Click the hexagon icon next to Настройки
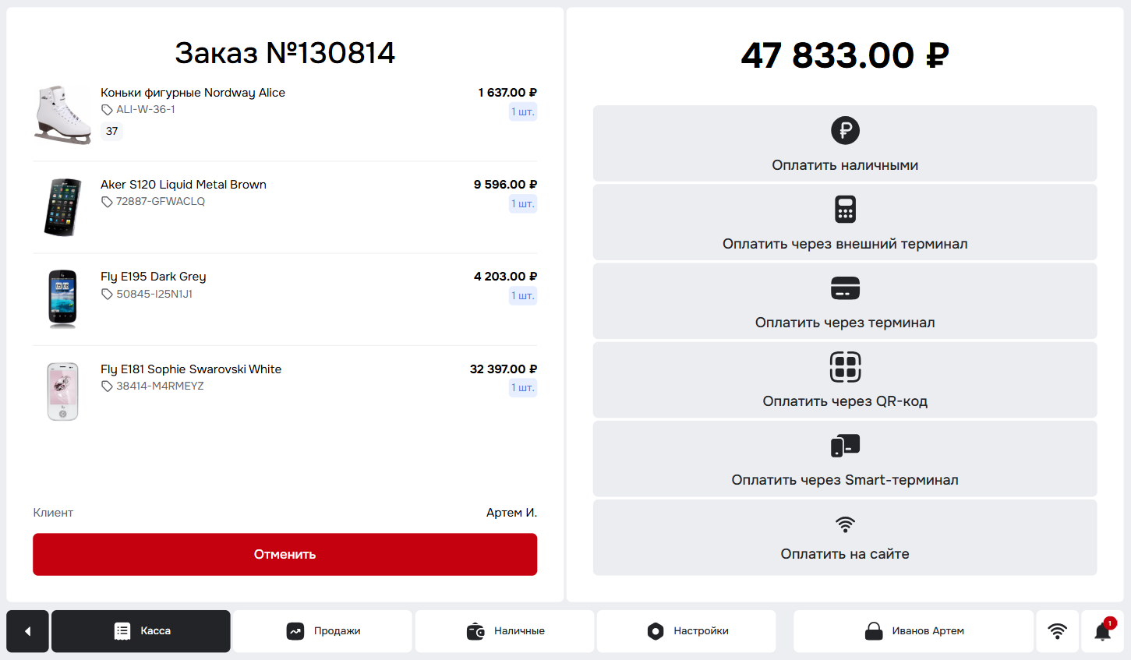Image resolution: width=1131 pixels, height=660 pixels. click(656, 631)
